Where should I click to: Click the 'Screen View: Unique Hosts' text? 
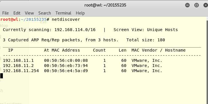coord(146,30)
